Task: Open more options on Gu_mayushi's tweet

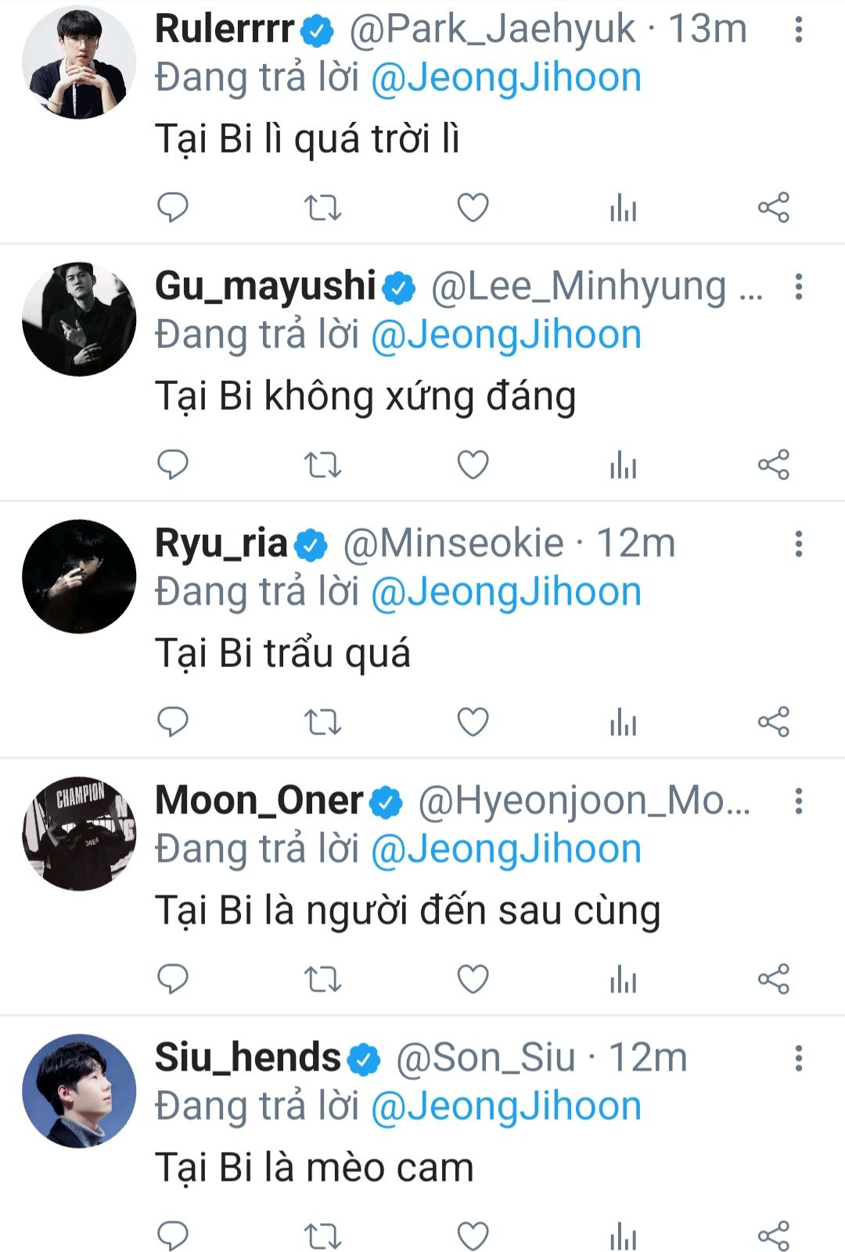Action: pos(798,287)
